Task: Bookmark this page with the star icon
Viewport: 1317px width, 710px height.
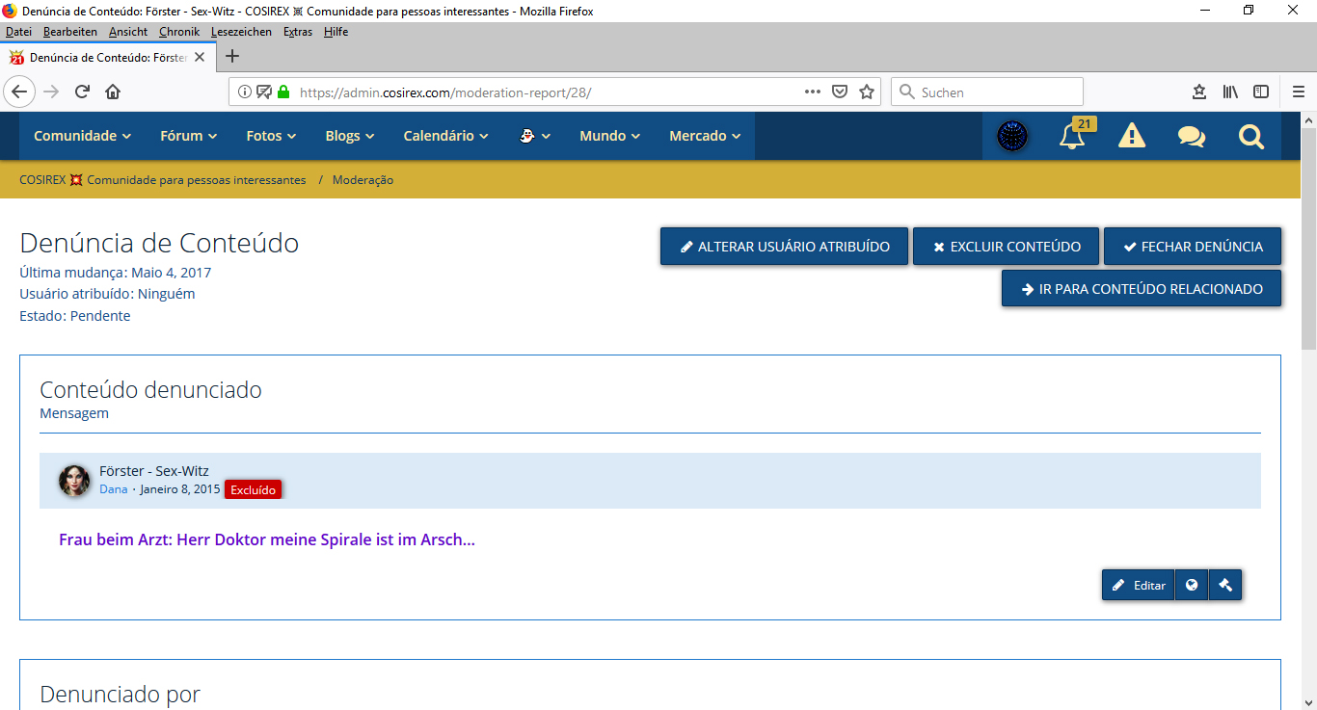Action: click(867, 92)
